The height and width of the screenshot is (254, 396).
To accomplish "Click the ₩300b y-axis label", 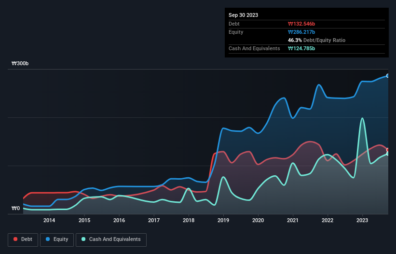I will [x=20, y=63].
